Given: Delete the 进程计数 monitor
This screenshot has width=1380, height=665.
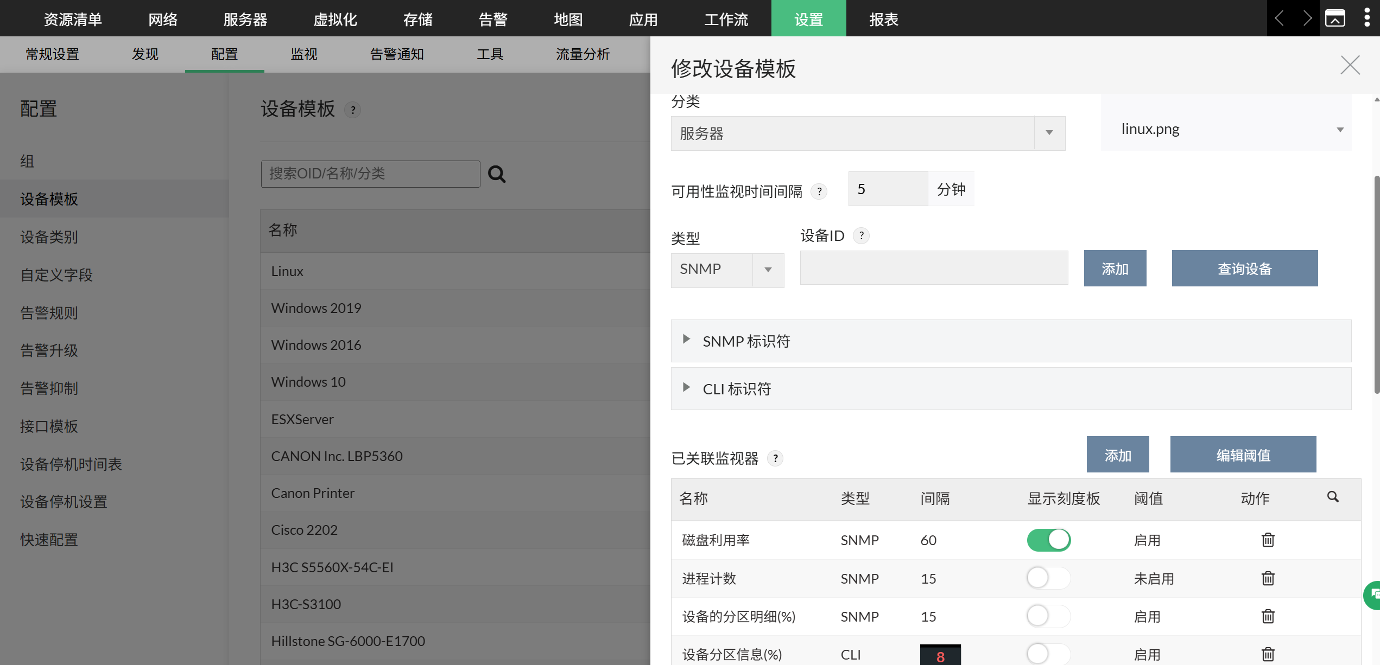Looking at the screenshot, I should [x=1268, y=578].
